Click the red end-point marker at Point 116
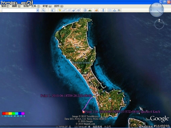 (x=84, y=112)
